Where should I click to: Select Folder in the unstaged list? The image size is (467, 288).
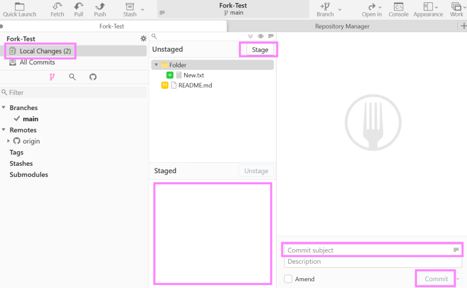[212, 65]
